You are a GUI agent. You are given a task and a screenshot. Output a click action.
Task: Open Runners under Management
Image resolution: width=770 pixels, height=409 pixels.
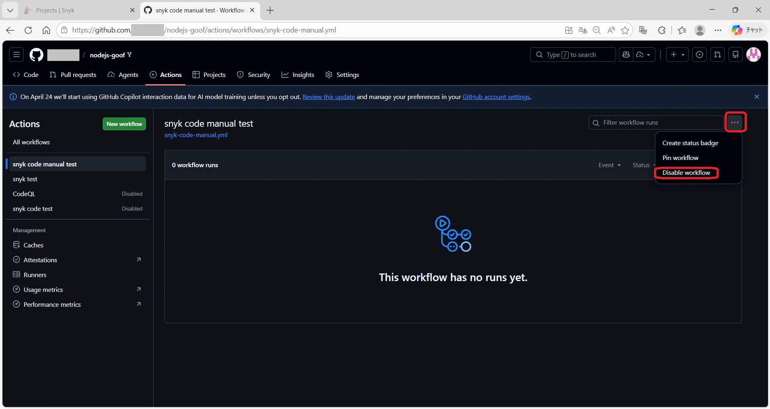pyautogui.click(x=77, y=275)
